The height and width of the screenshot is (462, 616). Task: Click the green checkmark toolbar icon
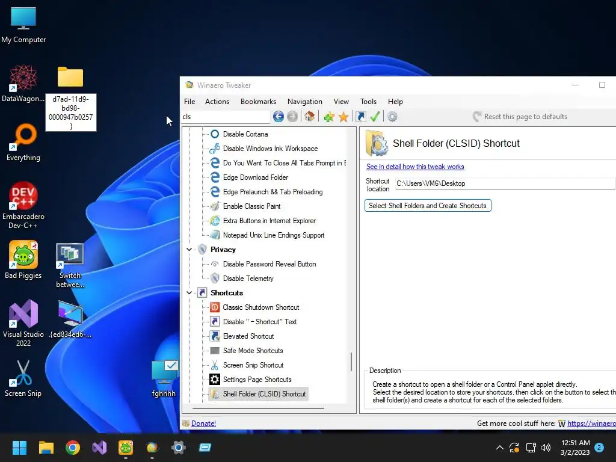click(x=374, y=116)
